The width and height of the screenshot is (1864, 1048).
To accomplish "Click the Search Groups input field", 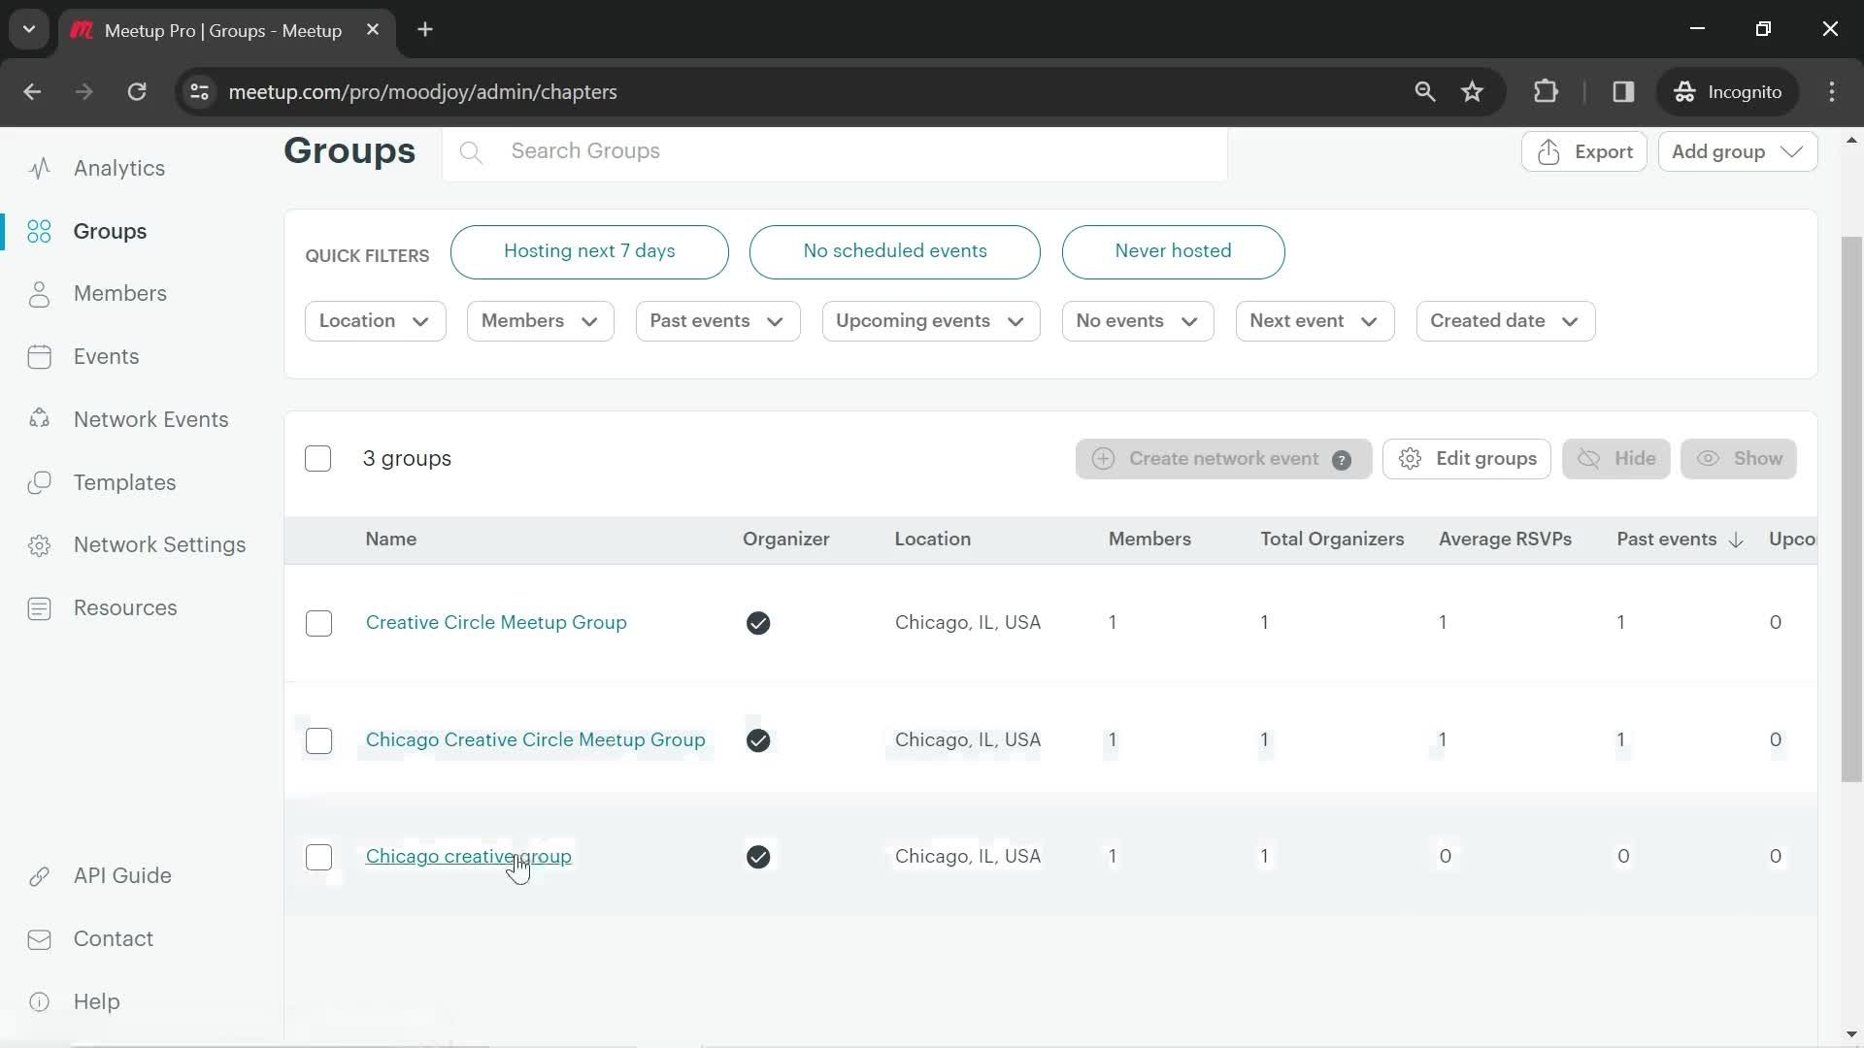I will pyautogui.click(x=847, y=152).
